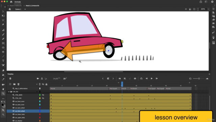Select the Free Transform tool
Screen dimensions: 216x122
3,16
